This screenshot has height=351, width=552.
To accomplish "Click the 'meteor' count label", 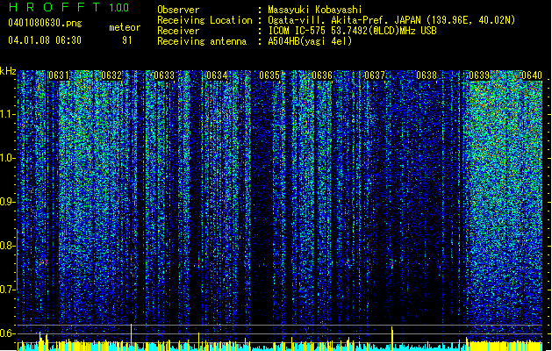I will tap(125, 27).
